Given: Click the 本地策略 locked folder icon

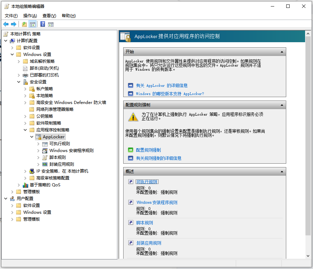Looking at the screenshot, I should pyautogui.click(x=32, y=96).
